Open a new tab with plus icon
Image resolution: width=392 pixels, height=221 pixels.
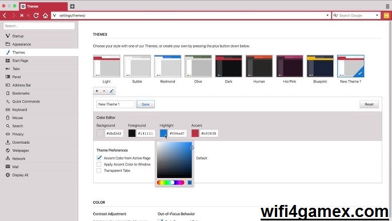72,6
